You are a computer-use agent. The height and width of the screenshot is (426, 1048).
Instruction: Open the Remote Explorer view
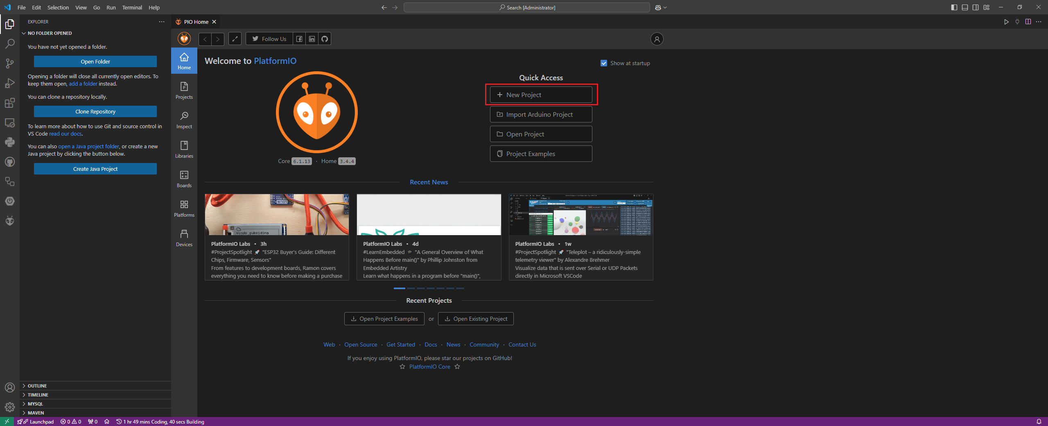10,122
